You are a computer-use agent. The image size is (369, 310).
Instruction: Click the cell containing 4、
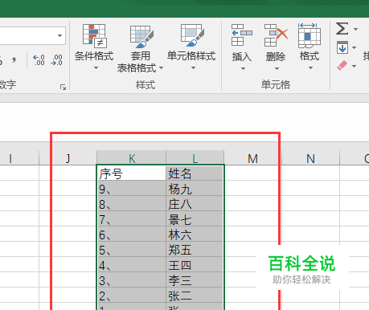131,264
